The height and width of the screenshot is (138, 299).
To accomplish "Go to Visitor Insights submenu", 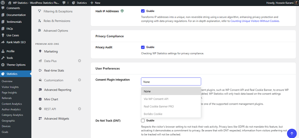I will click(10, 87).
